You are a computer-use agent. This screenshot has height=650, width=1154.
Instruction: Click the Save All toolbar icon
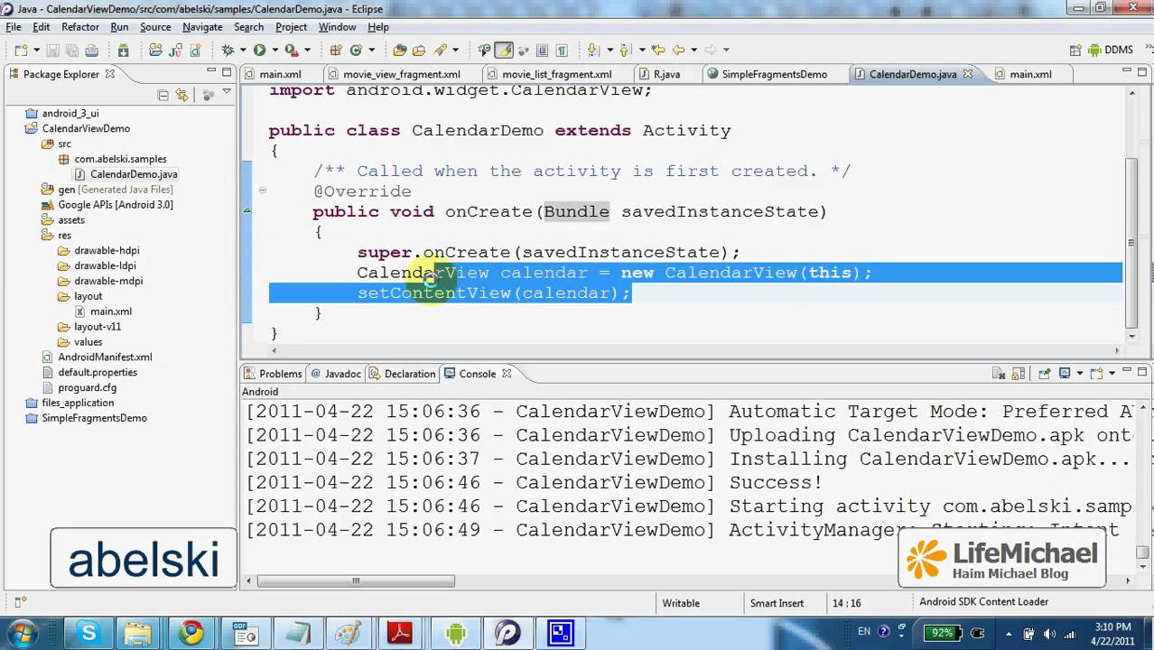point(72,51)
